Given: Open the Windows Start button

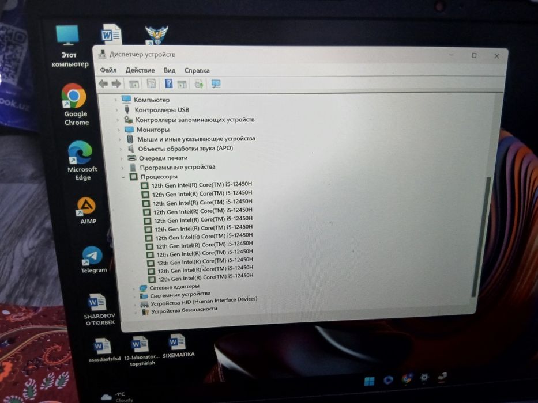Looking at the screenshot, I should point(369,381).
